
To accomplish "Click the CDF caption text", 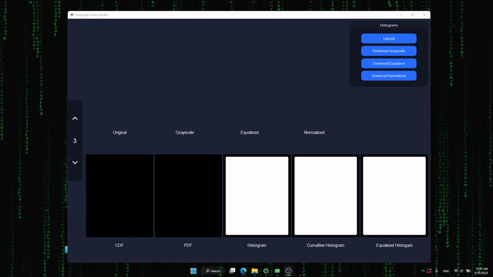I will pyautogui.click(x=119, y=245).
